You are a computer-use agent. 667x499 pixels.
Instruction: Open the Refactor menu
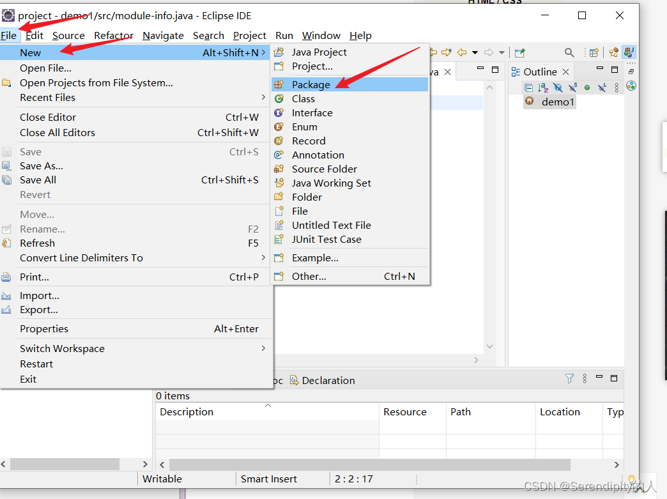(114, 36)
